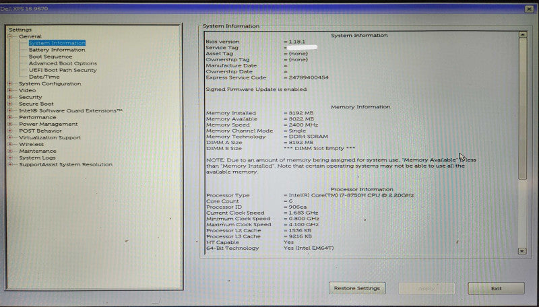Expand the Maintenance node

10,151
